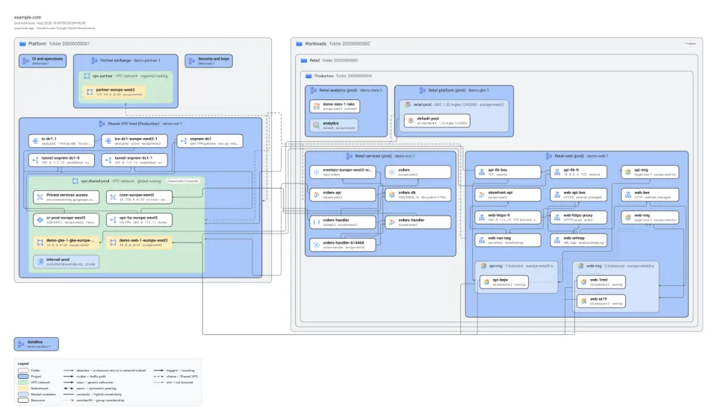Viewport: 717px width, 420px height.
Task: Click the cr-prod-europe-west3 router icon
Action: point(40,220)
